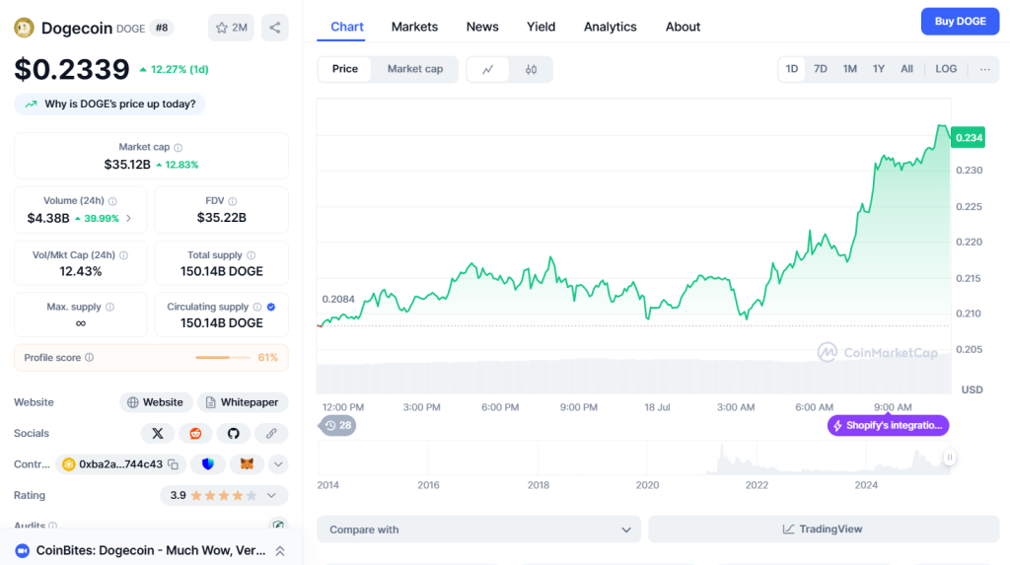Click the Audits info icon
This screenshot has height=565, width=1010.
[x=53, y=526]
